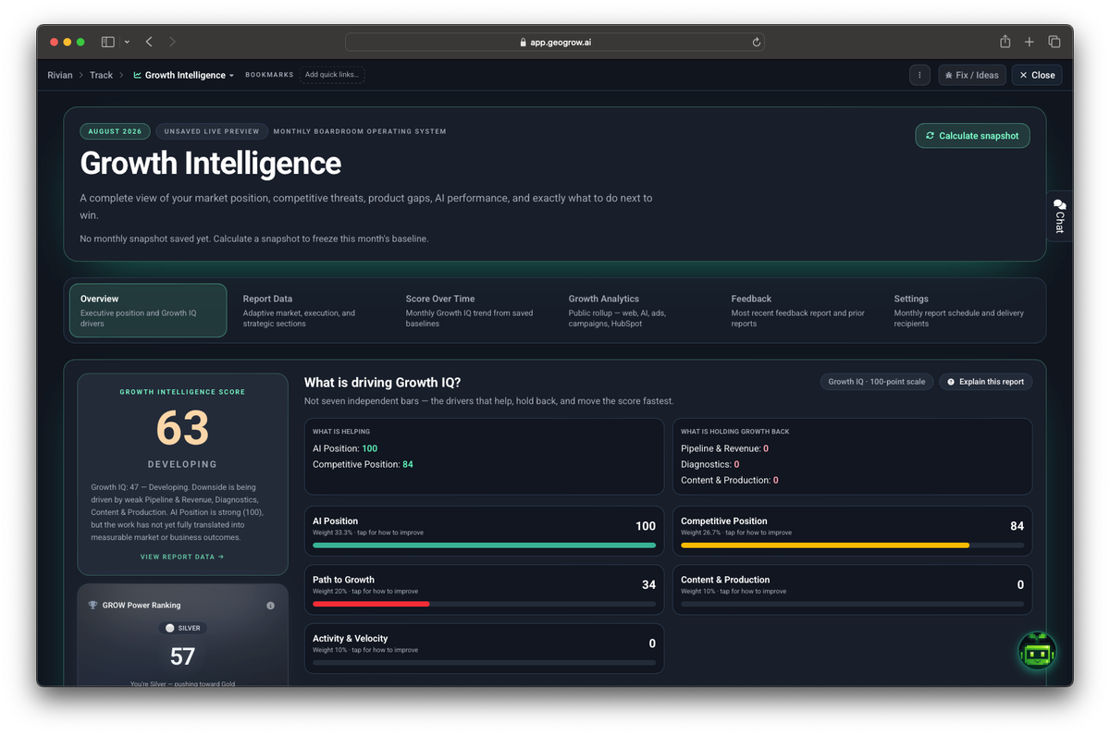Open the Chat side panel tab

pyautogui.click(x=1060, y=215)
